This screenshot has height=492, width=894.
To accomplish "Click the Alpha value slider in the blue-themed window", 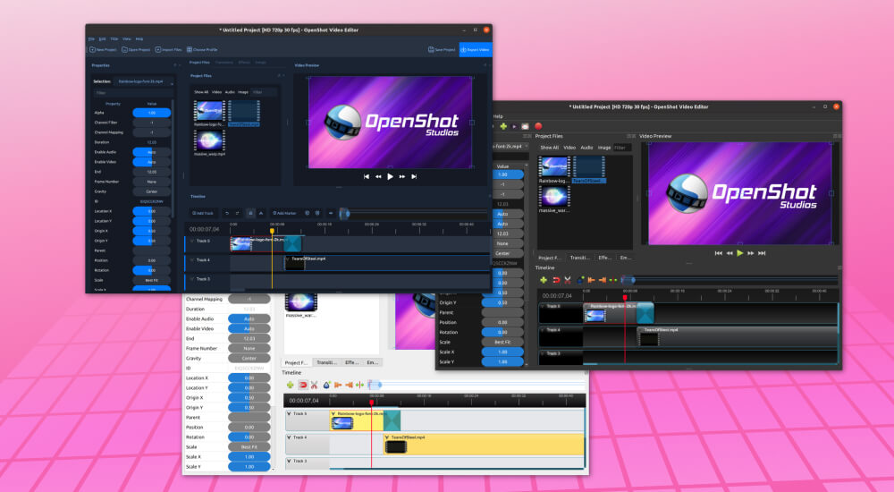I will (152, 113).
